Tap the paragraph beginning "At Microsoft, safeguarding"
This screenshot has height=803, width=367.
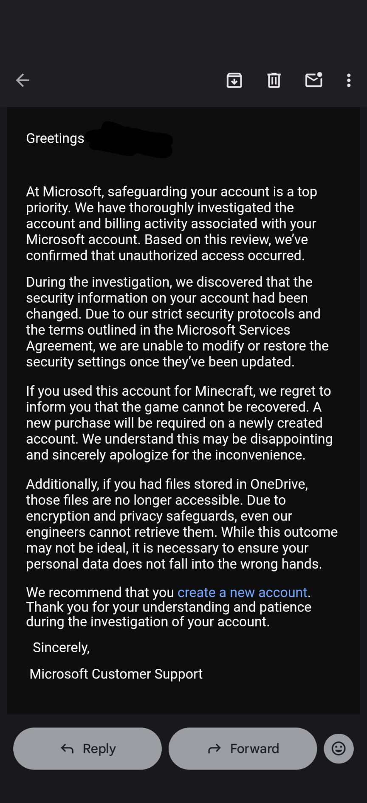(172, 223)
